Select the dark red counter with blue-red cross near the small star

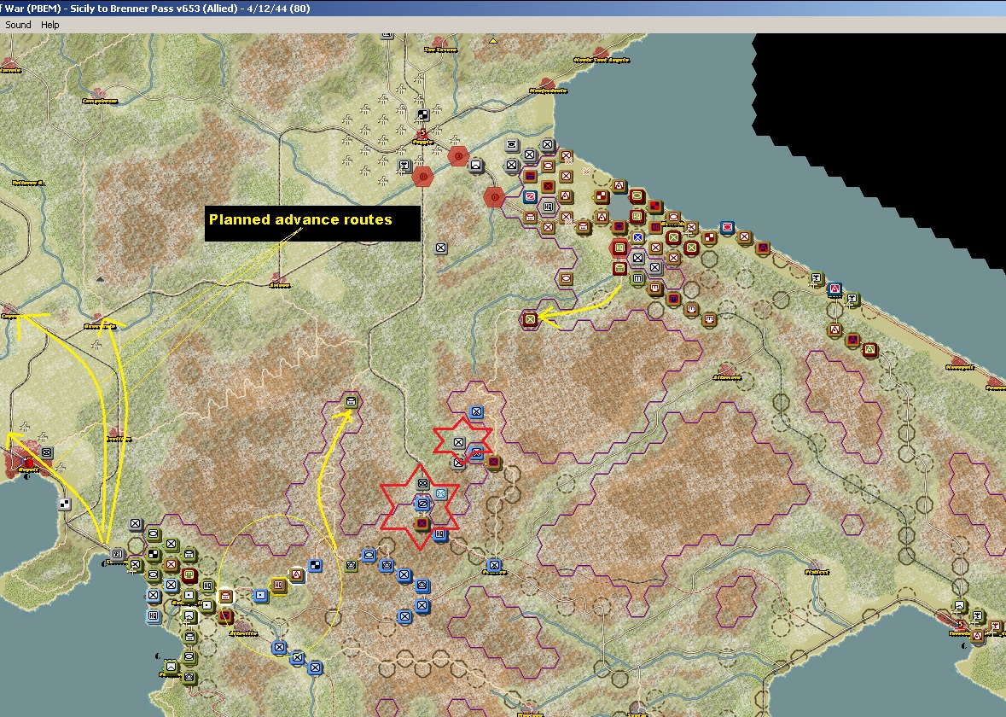493,462
